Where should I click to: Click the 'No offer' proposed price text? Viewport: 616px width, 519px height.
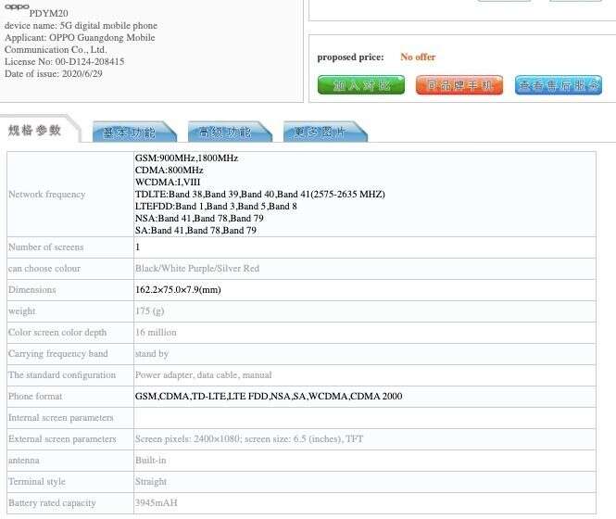[418, 57]
